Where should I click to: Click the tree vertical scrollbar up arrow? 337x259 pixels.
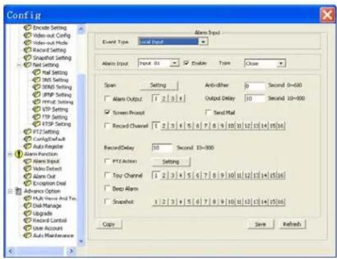click(x=81, y=29)
